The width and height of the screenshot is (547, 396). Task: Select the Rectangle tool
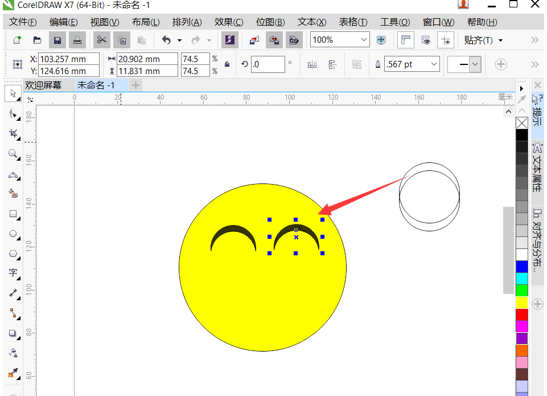point(13,214)
